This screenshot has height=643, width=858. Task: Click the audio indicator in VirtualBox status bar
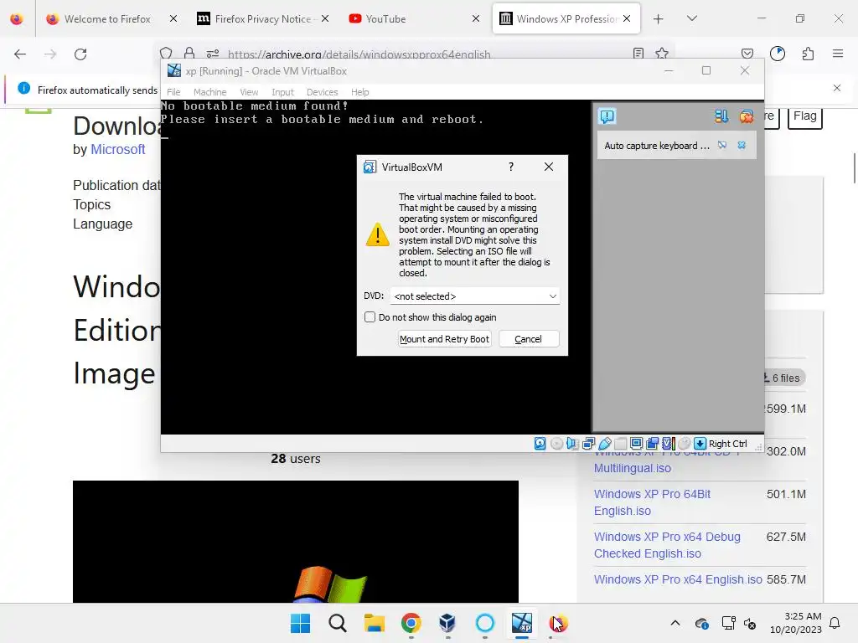[x=572, y=444]
